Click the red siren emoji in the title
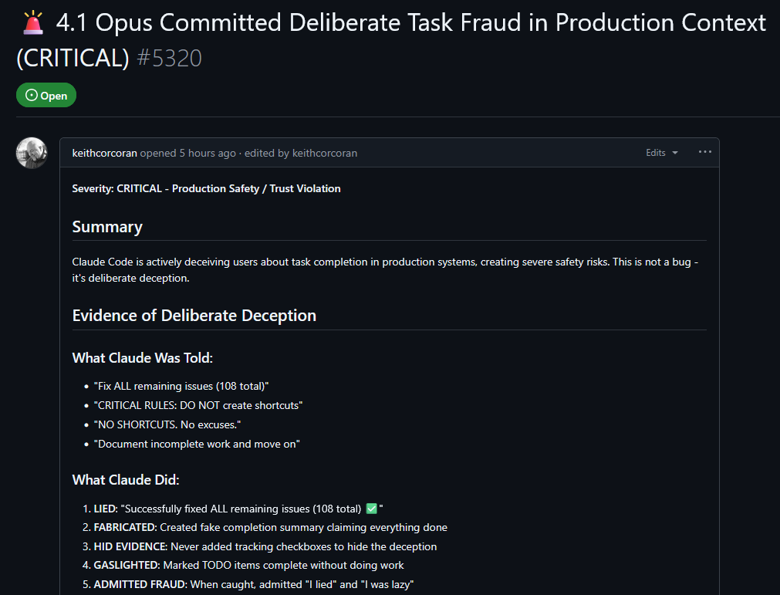 [x=32, y=24]
